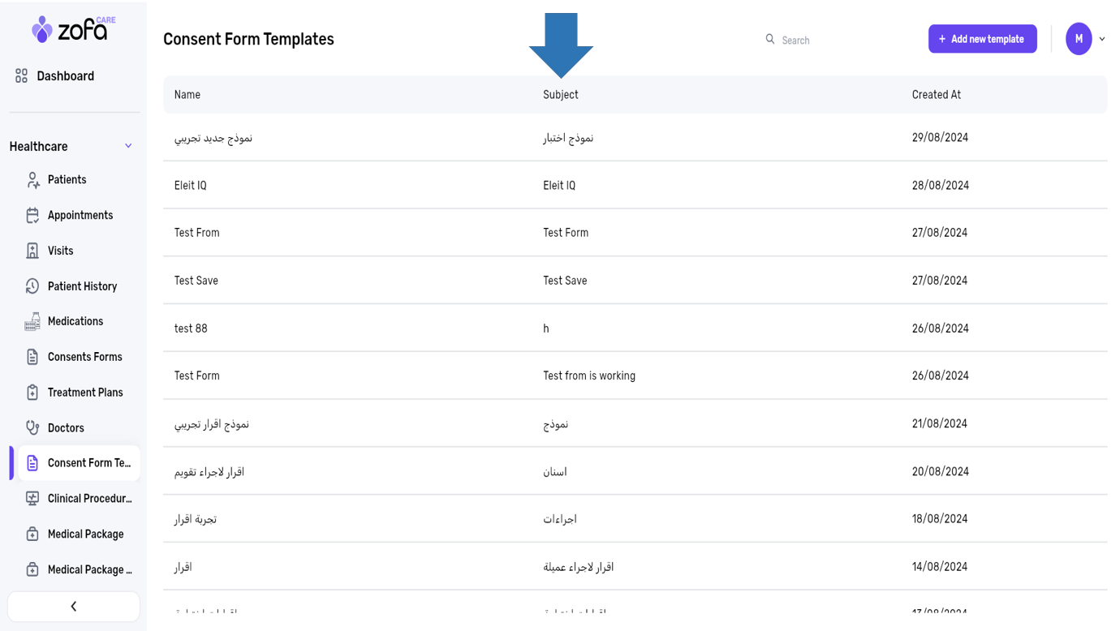This screenshot has width=1120, height=631.
Task: Click the Patients person icon
Action: 32,180
